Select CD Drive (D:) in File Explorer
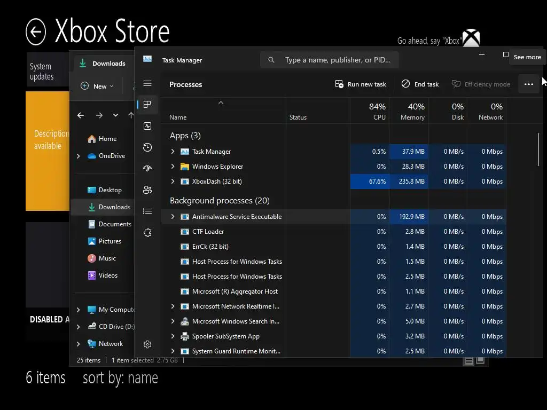The height and width of the screenshot is (410, 547). (x=111, y=327)
